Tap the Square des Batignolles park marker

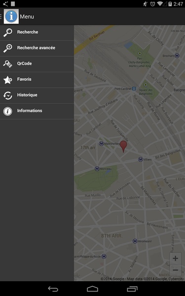tap(146, 84)
